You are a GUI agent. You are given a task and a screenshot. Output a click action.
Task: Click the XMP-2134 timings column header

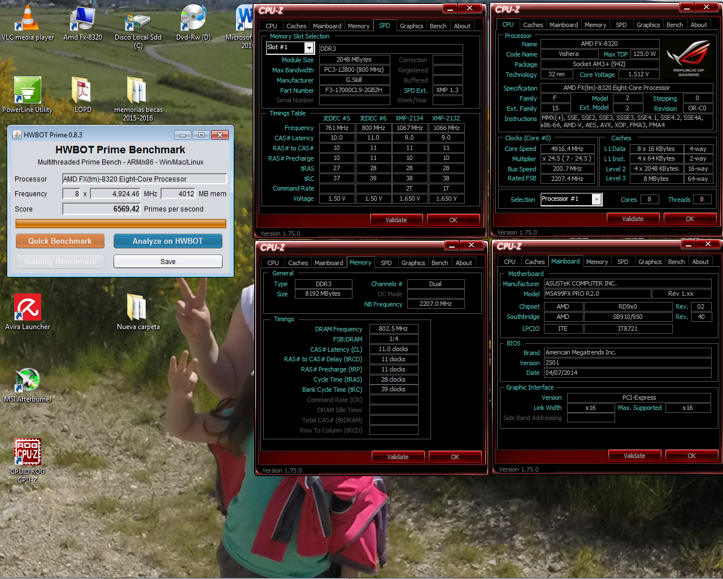410,118
